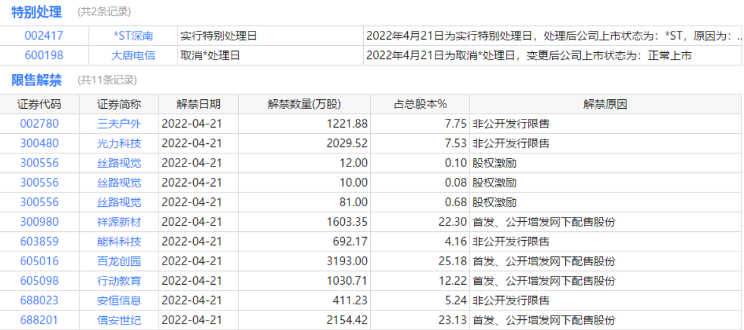Screen dimensions: 744x330
Task: Select 首发、公开增发网下配售股份 in 祥源新材 row
Action: point(544,222)
